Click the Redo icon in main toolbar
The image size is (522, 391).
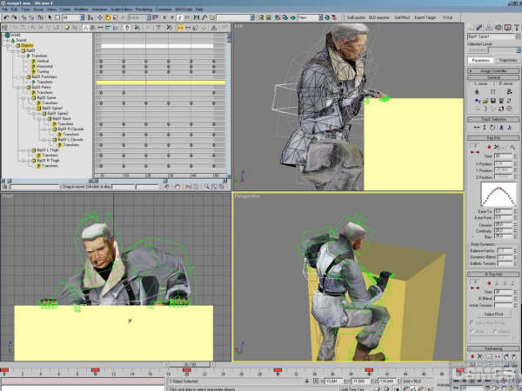pyautogui.click(x=14, y=17)
